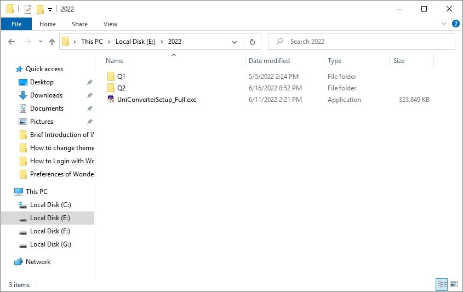Click the Q2 folder icon
The image size is (463, 292).
tap(111, 88)
